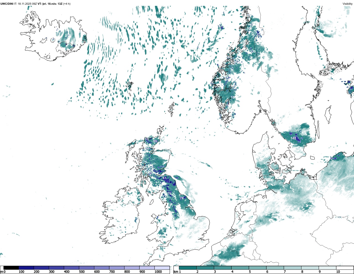This screenshot has width=354, height=274.
Task: Click the 7–8 km legend swatch
Action: (292, 268)
